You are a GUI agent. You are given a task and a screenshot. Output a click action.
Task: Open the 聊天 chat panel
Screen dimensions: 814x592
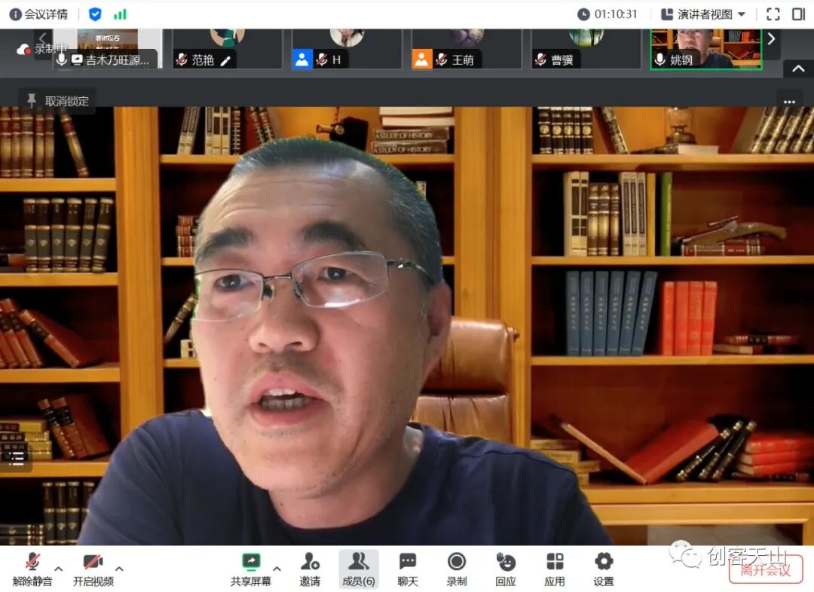pyautogui.click(x=407, y=569)
